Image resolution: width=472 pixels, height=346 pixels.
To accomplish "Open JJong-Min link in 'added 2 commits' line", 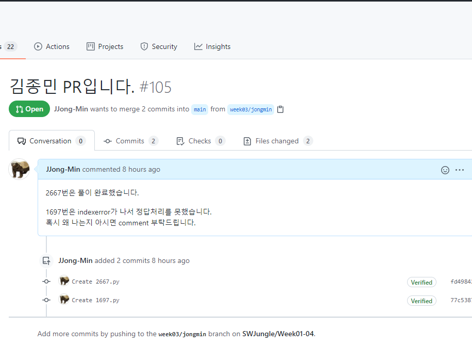I will coord(75,260).
